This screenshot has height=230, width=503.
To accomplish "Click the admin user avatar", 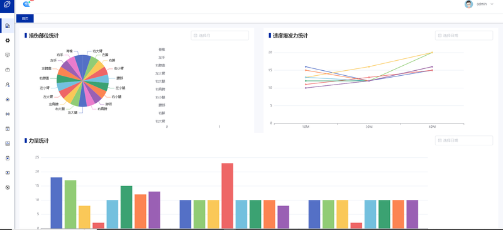I will 468,4.
